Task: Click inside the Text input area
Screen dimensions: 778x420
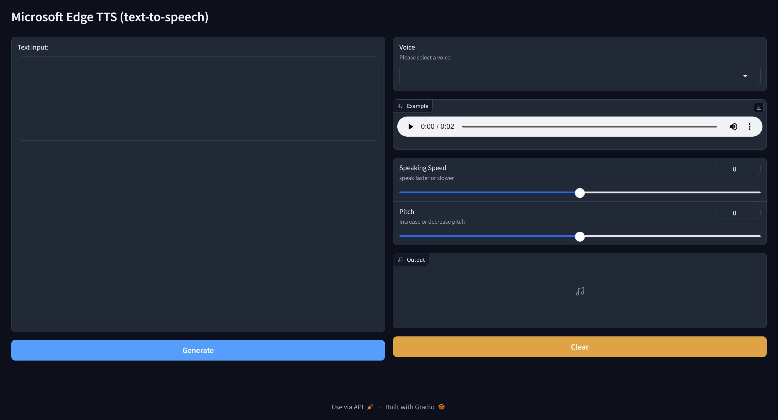Action: (198, 98)
